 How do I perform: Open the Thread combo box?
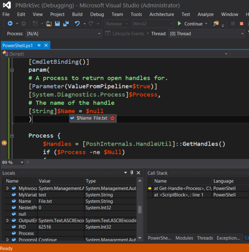point(207,34)
